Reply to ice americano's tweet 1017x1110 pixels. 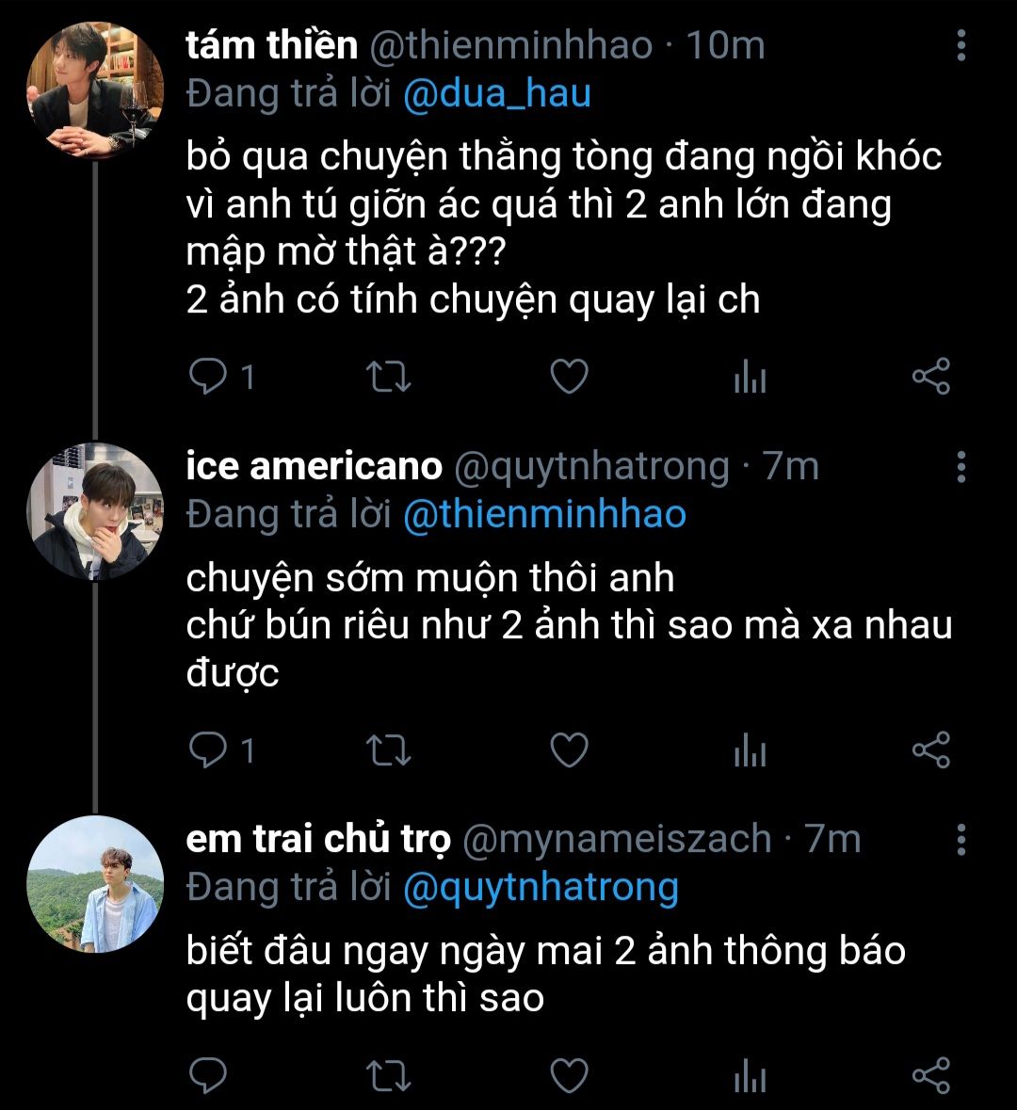coord(204,750)
